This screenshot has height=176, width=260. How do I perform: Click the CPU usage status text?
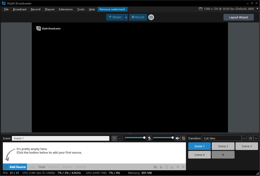coord(52,173)
